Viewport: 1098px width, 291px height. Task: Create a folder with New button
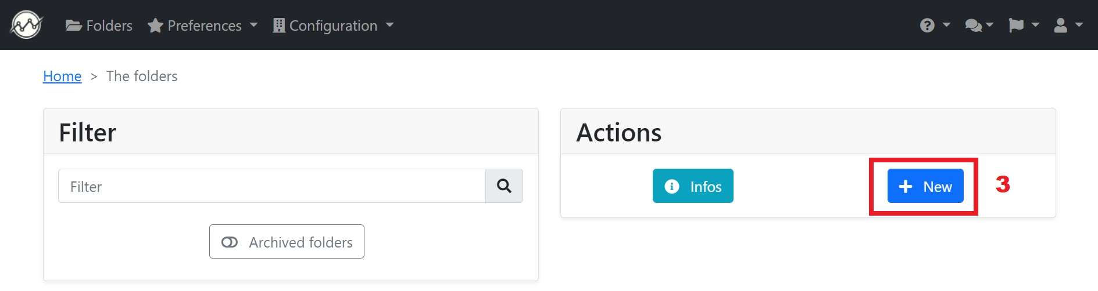point(925,186)
